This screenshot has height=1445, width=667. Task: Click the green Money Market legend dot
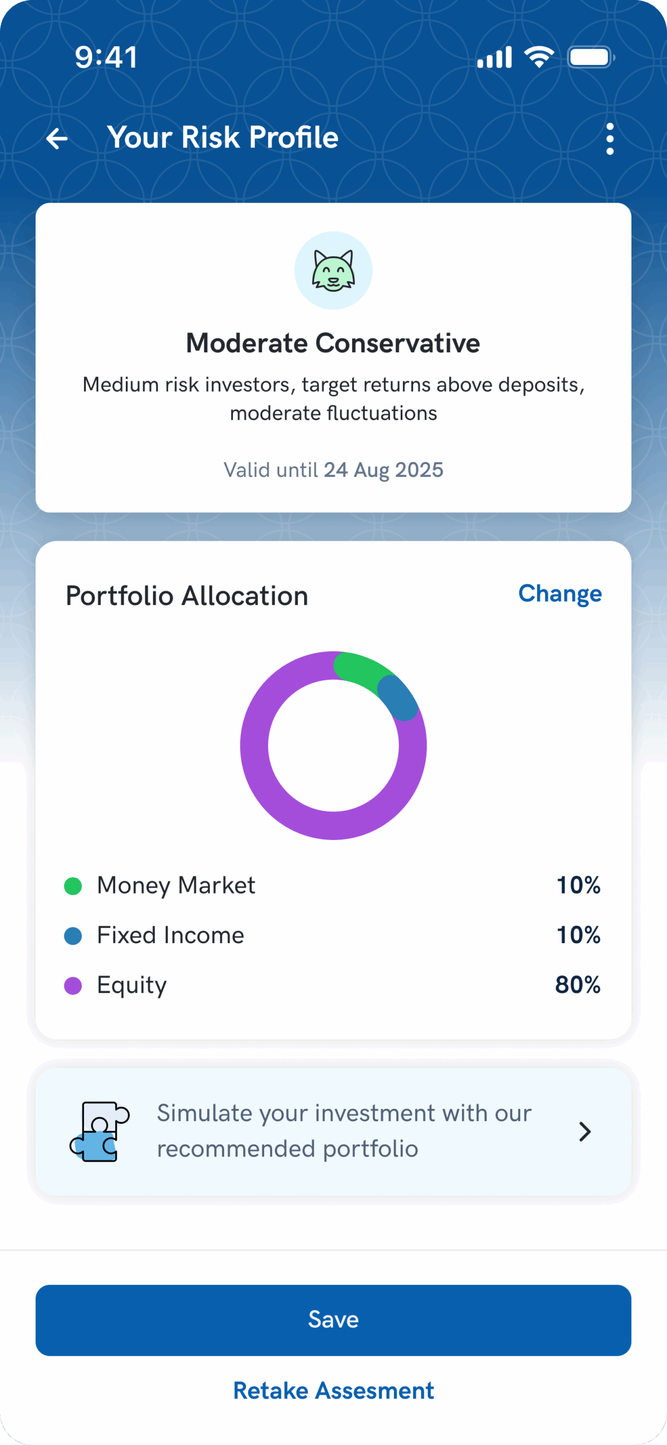coord(73,886)
